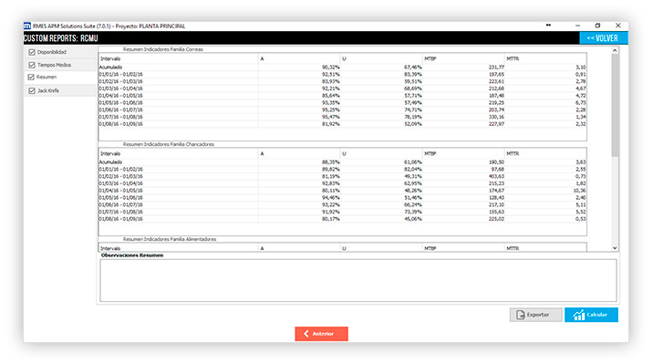The image size is (653, 364).
Task: Select Disponibilidad label in sidebar
Action: [52, 52]
